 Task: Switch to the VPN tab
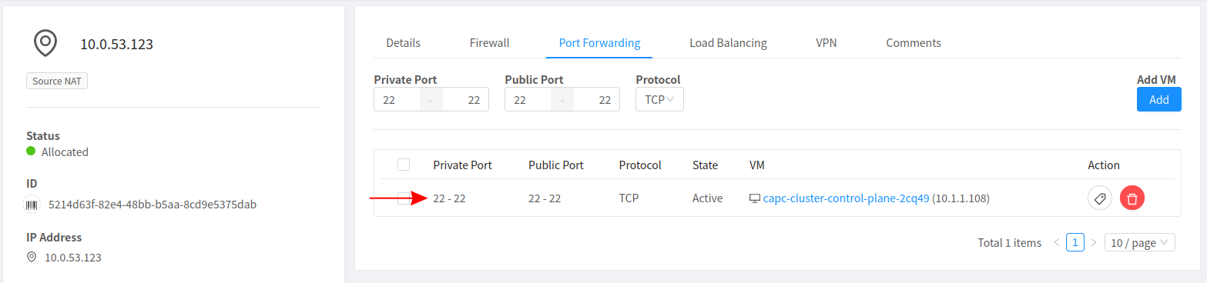826,43
